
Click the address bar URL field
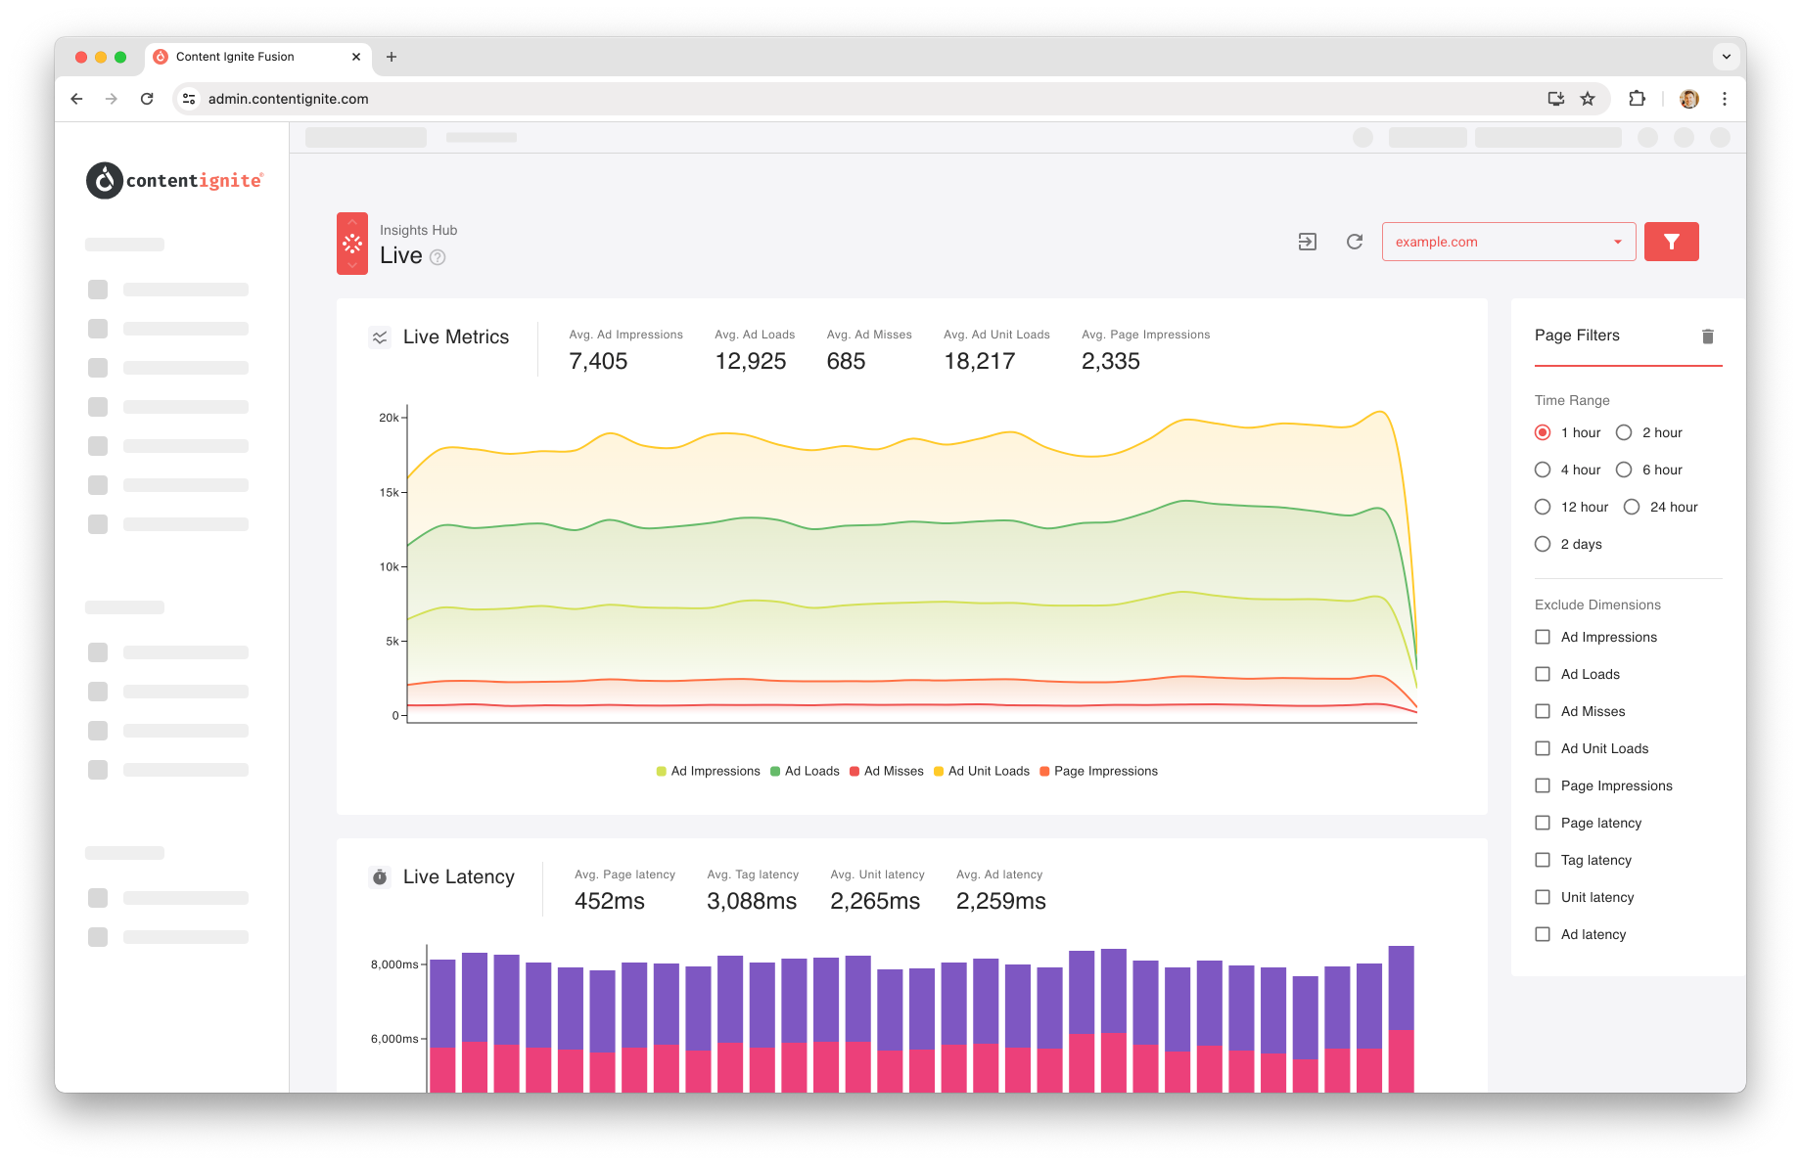coord(861,99)
